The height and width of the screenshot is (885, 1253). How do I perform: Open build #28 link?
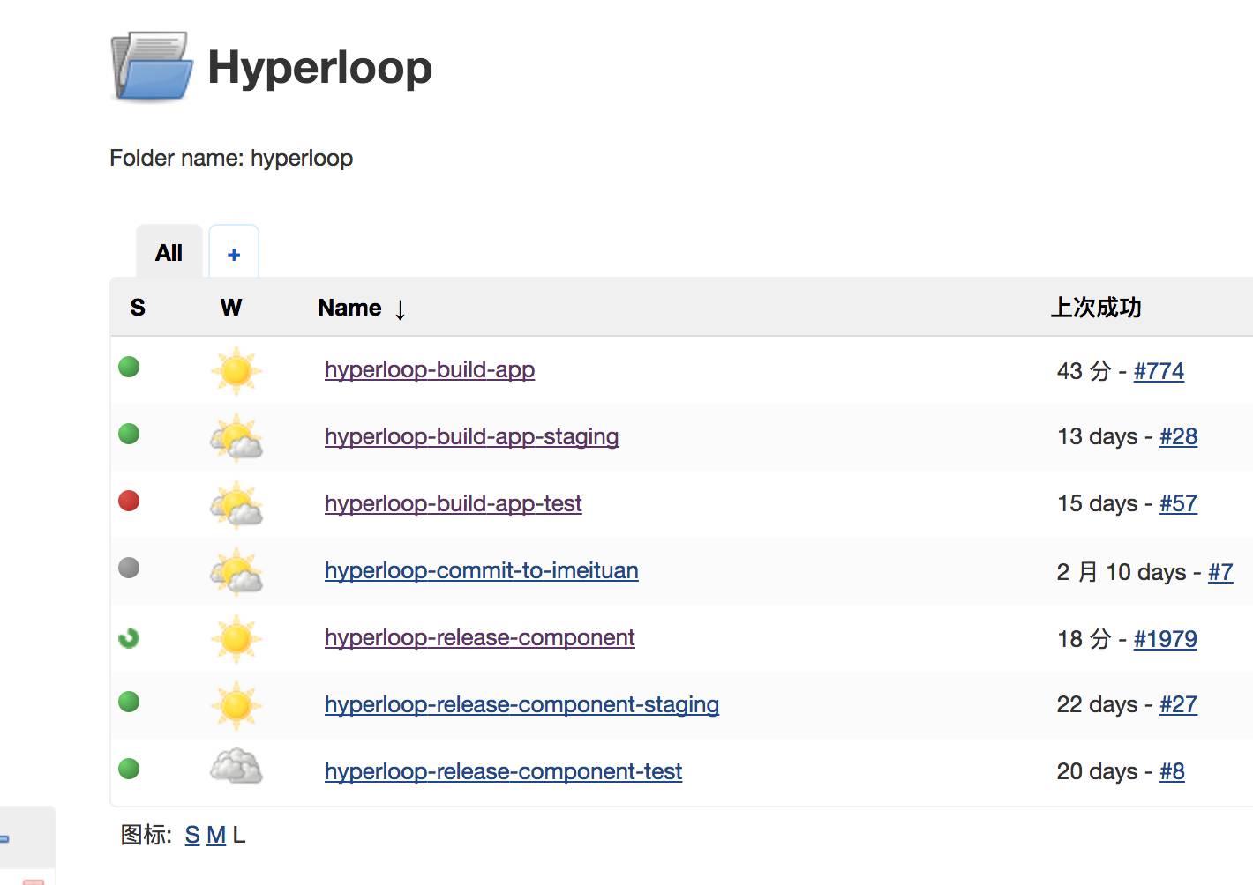coord(1179,436)
